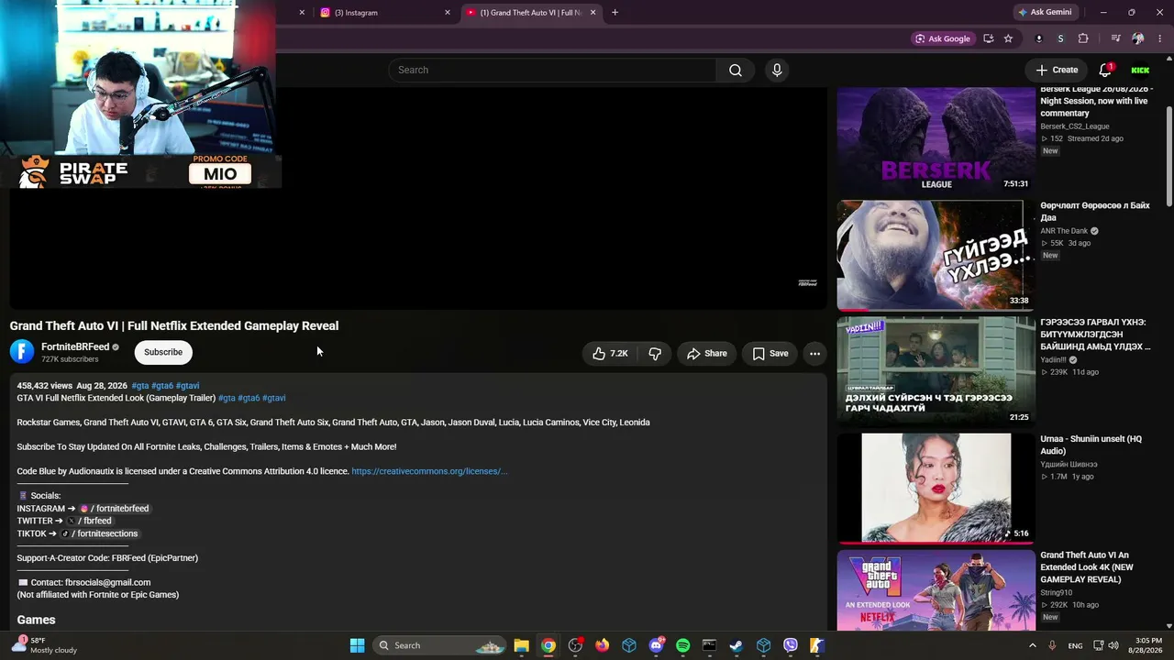Open Firefox from the taskbar
This screenshot has height=660, width=1174.
point(602,645)
